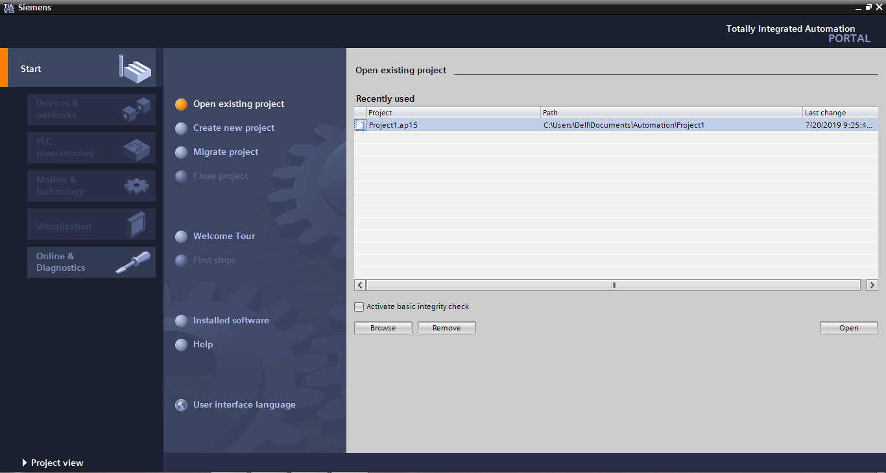
Task: Select the Create new project bullet
Action: click(x=182, y=128)
